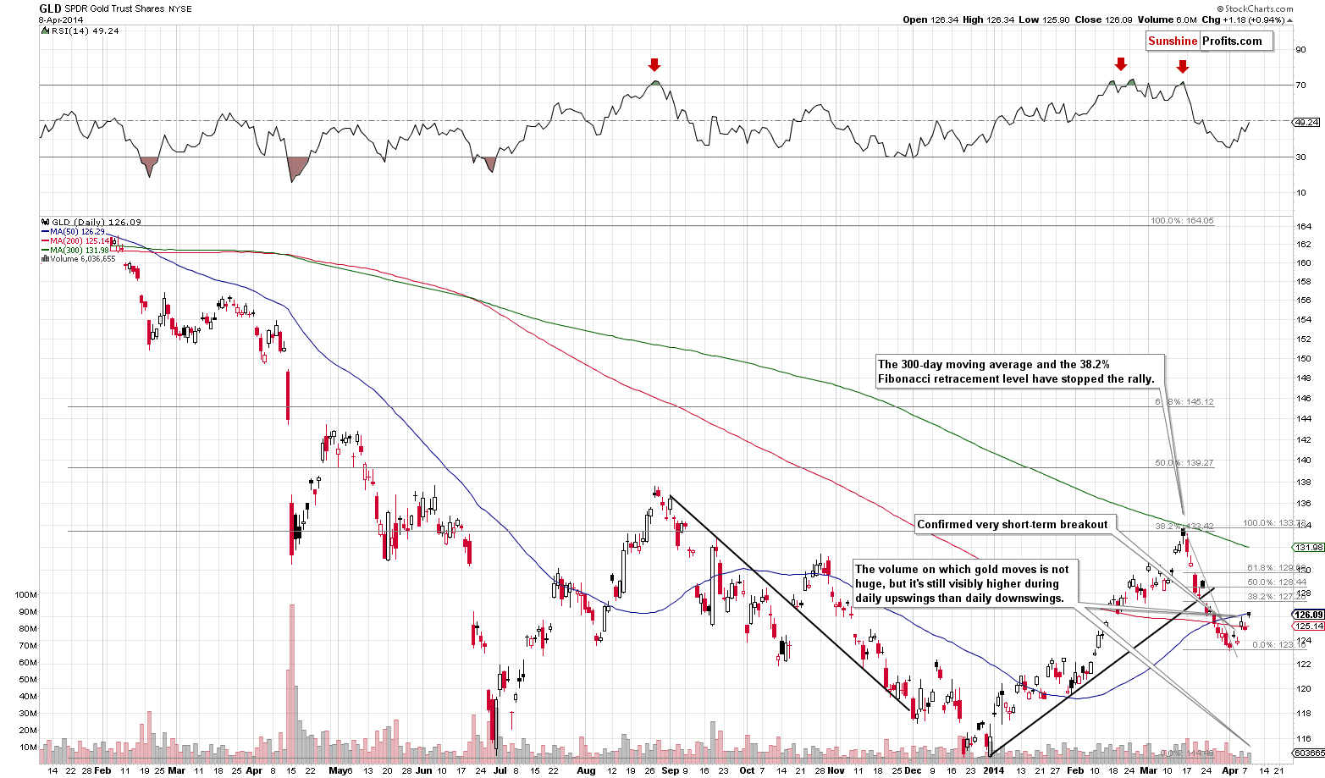Click the red MA(200) line swatch
The image size is (1325, 778).
click(x=44, y=240)
